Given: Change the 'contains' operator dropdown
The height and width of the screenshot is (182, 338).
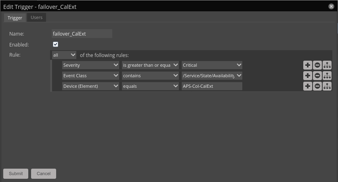Looking at the screenshot, I should (x=150, y=76).
